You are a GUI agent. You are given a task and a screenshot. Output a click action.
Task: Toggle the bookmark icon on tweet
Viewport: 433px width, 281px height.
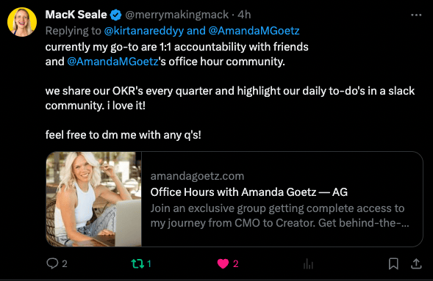393,263
